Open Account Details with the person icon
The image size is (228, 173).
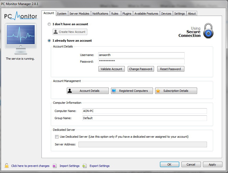tap(70, 91)
